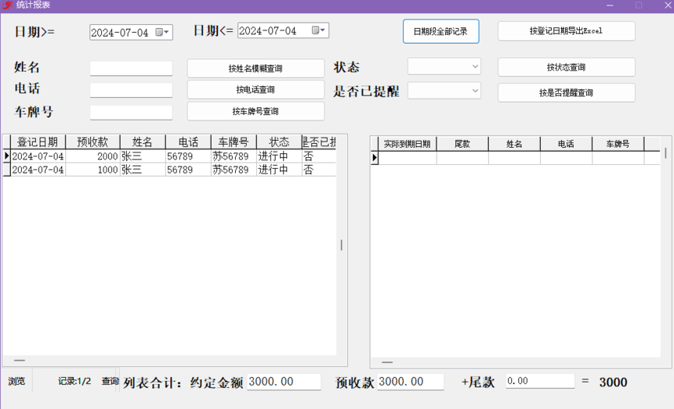
Task: Click 按登记日期导出Excel button
Action: [566, 31]
